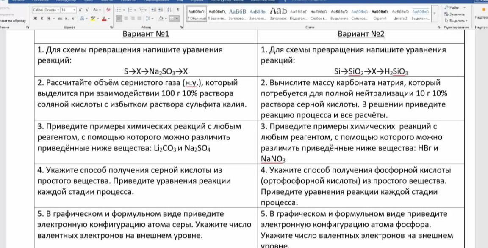Sort text with the A-Z sort icon
The image size is (488, 248).
(169, 10)
